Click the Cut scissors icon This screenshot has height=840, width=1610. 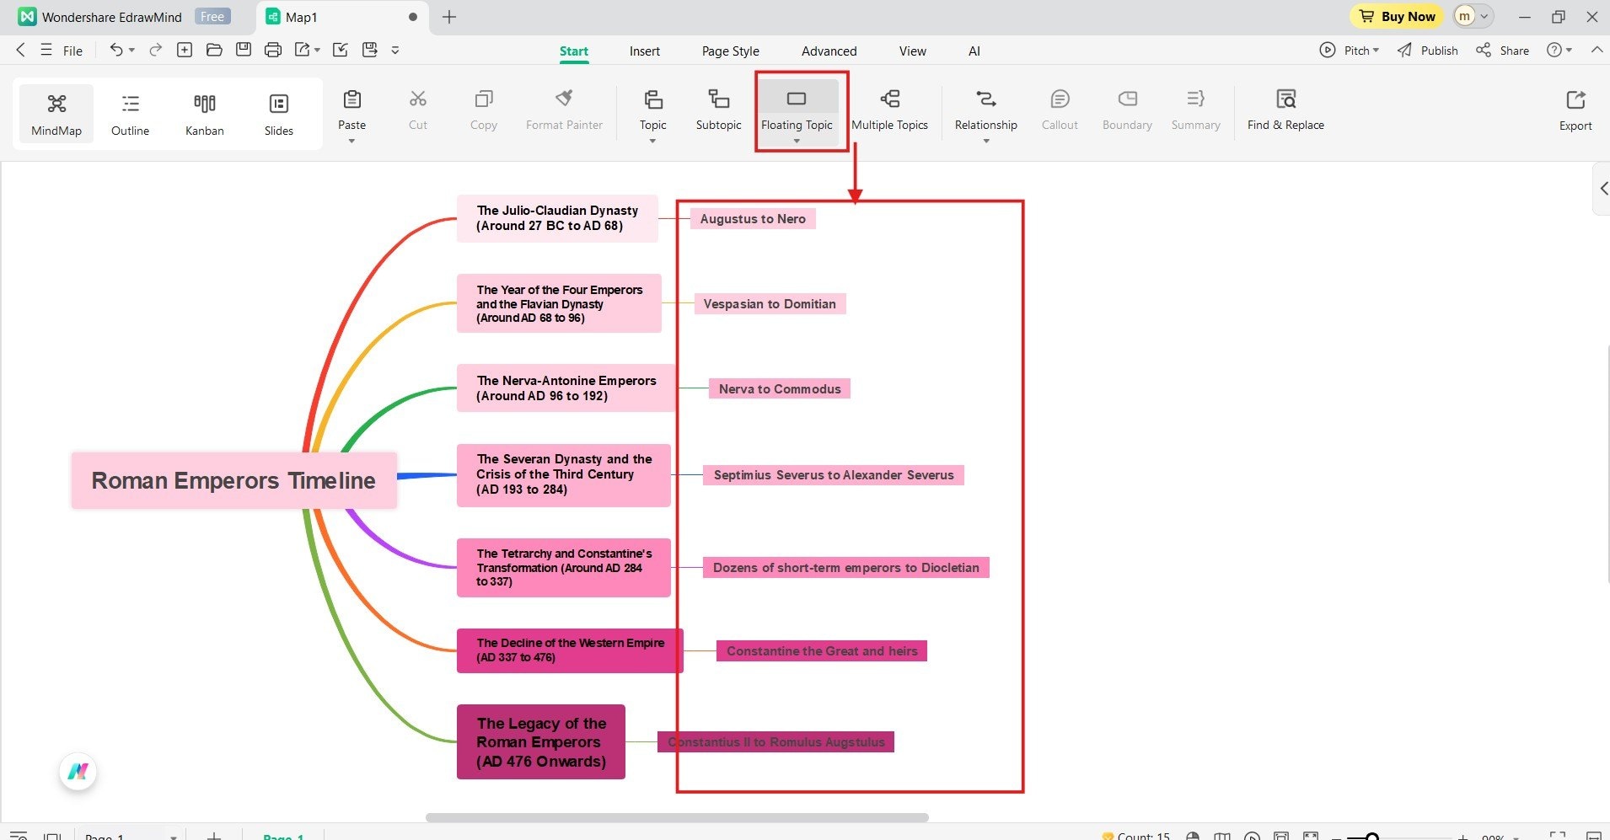418,99
